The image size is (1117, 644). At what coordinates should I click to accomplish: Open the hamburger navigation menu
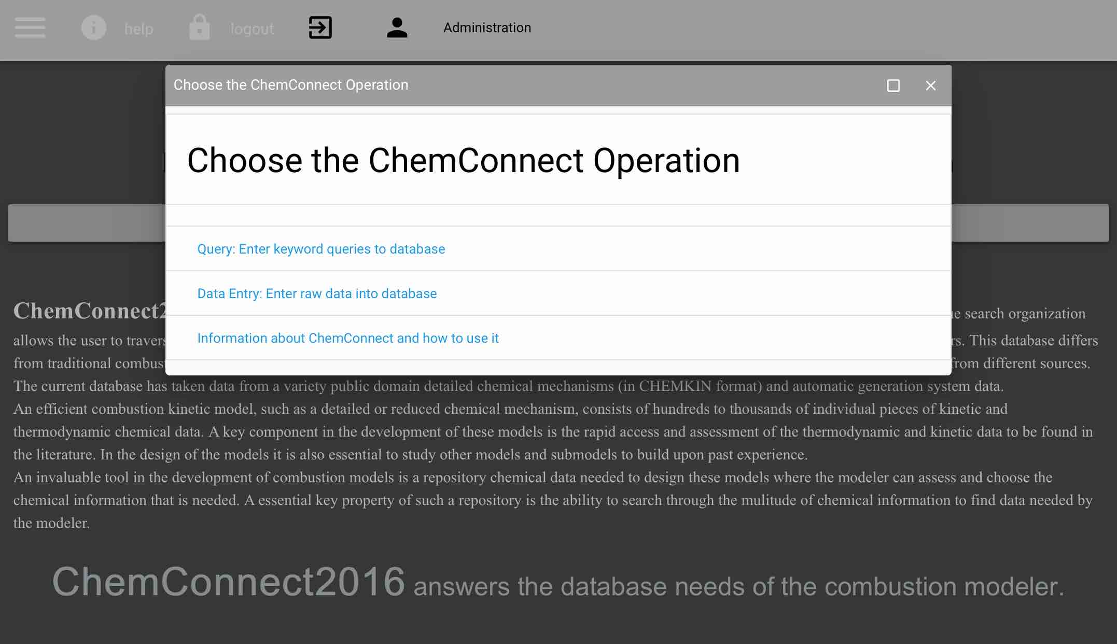coord(30,28)
